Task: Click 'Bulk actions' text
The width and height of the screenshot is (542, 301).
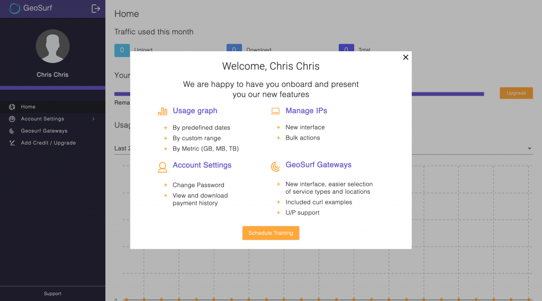Action: (x=302, y=138)
